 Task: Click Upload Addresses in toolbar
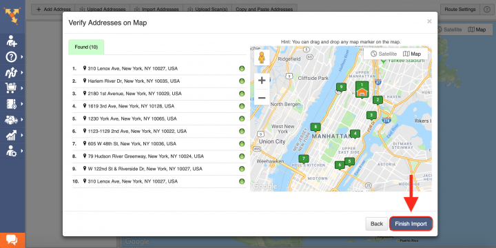103,9
